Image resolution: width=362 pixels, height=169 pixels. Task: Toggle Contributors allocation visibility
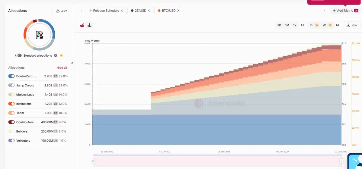(x=11, y=122)
